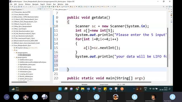
Task: Open the Navigate menu
Action: (35, 4)
